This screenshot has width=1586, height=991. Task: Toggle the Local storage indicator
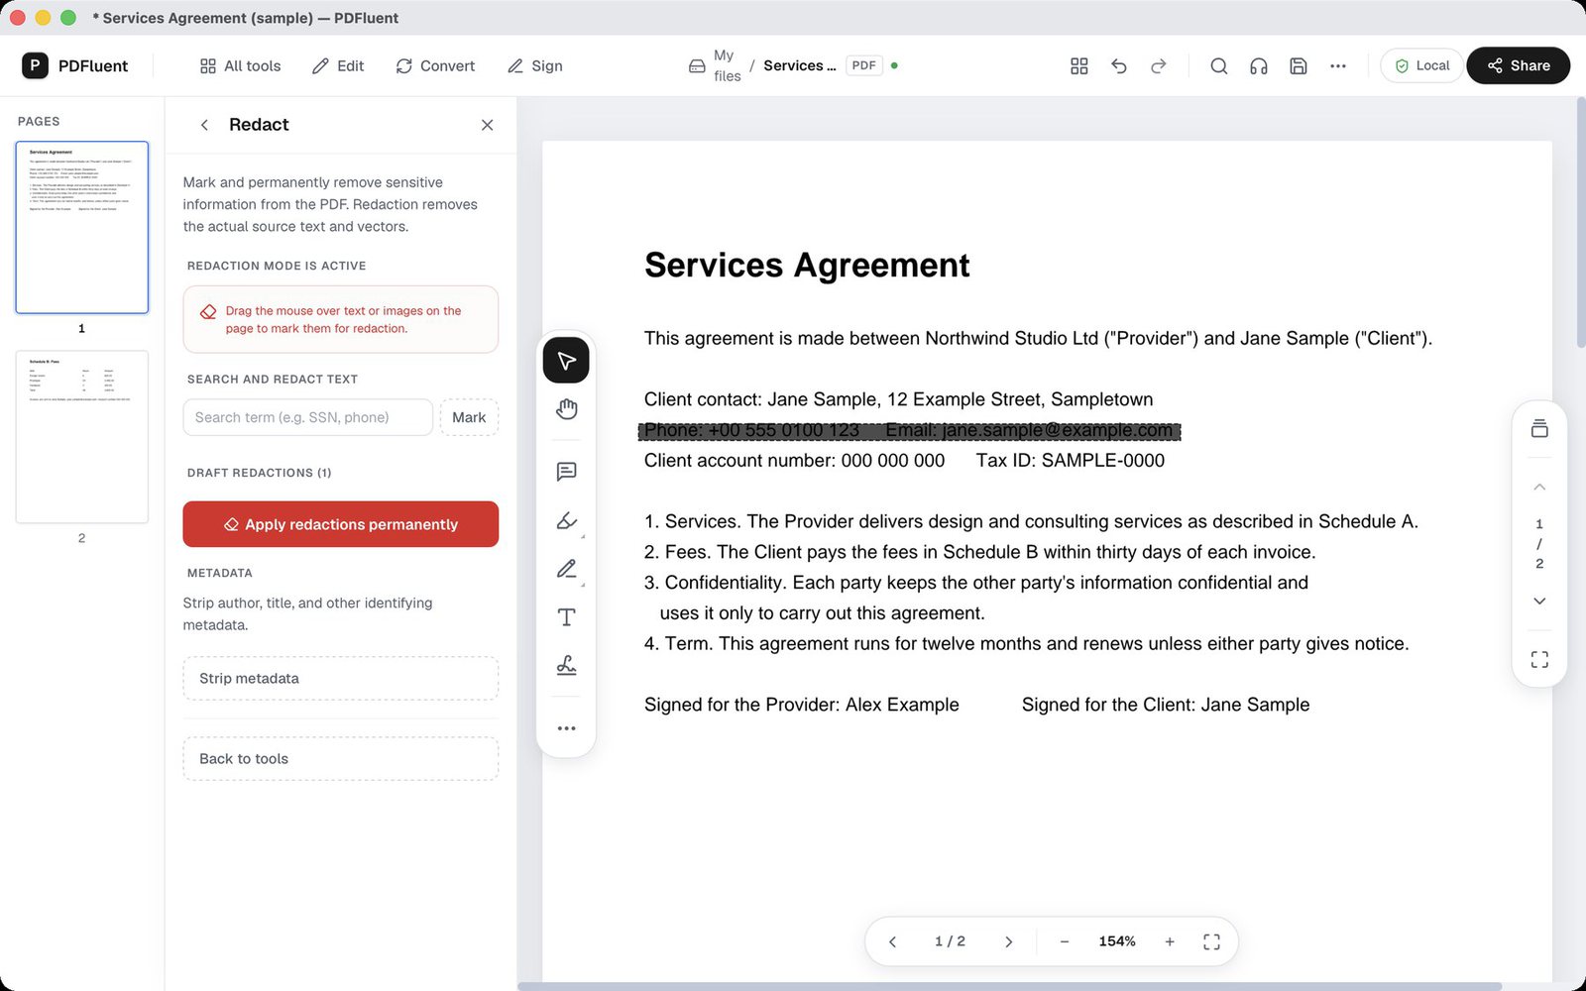pyautogui.click(x=1421, y=65)
